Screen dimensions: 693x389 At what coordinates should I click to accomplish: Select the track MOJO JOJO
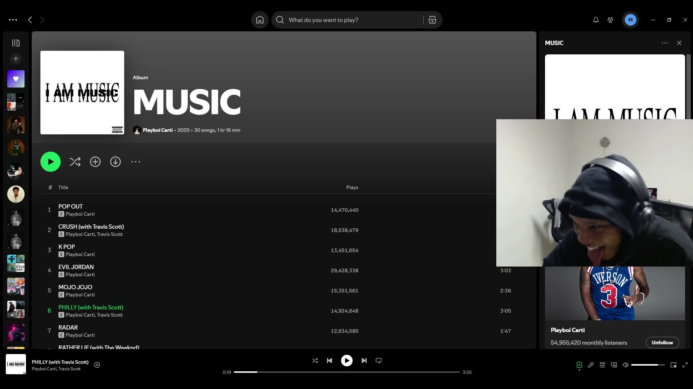tap(75, 287)
